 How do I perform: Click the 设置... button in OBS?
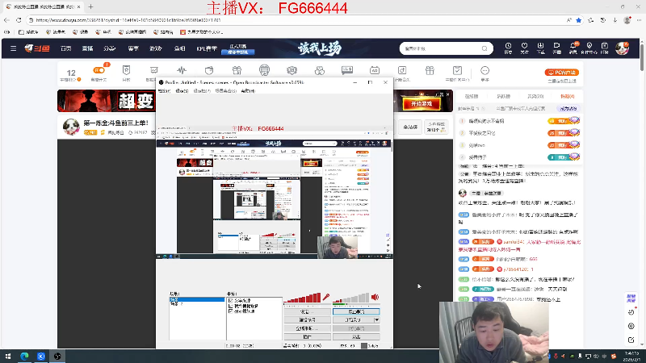pos(307,311)
